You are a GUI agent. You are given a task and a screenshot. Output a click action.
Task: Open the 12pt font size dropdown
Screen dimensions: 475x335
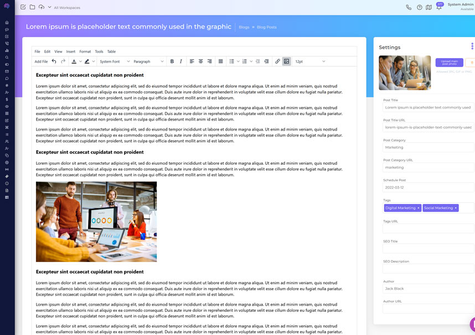point(309,61)
